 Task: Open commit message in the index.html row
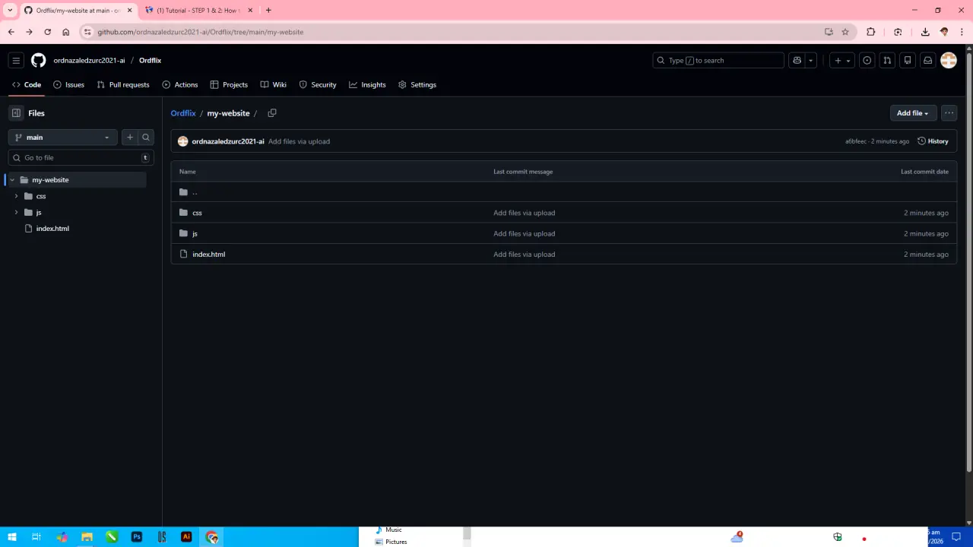pyautogui.click(x=524, y=255)
